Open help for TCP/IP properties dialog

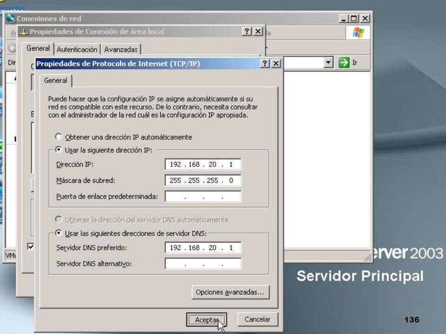[265, 64]
